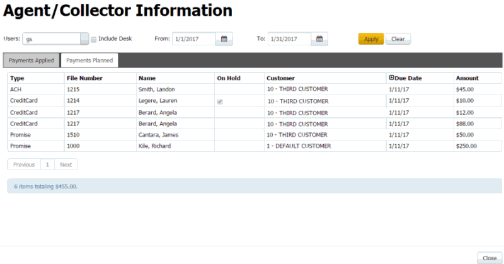Click the From date input field
This screenshot has width=504, height=264.
pos(193,39)
